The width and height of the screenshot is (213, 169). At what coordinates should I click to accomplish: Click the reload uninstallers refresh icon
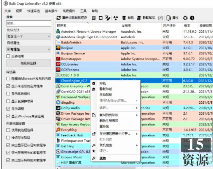58,18
